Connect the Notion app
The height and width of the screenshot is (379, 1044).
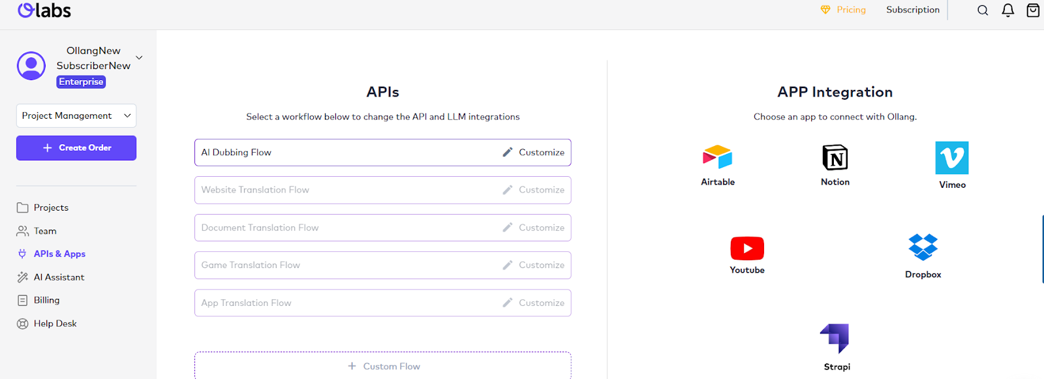pos(835,158)
